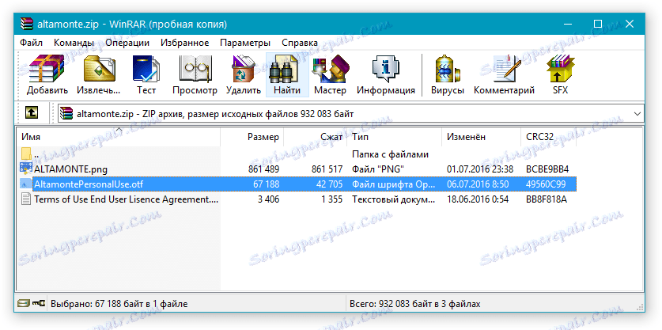
Task: Open the Команды menu
Action: click(74, 43)
